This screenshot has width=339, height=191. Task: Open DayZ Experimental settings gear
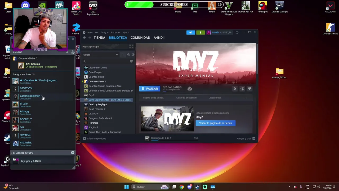[235, 89]
